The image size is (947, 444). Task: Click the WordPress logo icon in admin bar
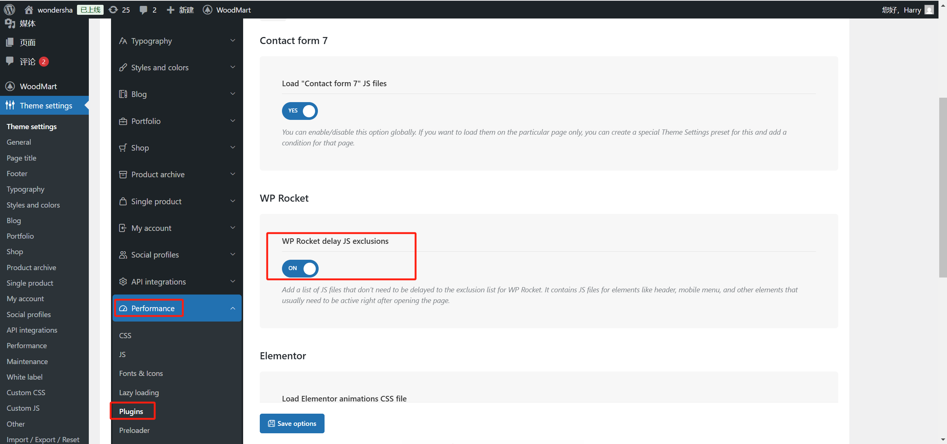pyautogui.click(x=9, y=10)
